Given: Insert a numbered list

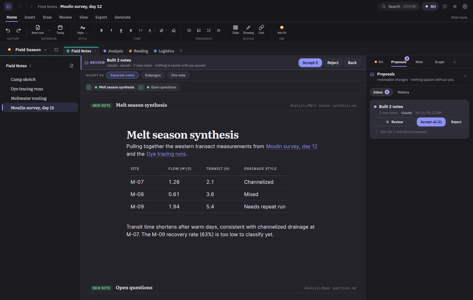Looking at the screenshot, I should (199, 30).
